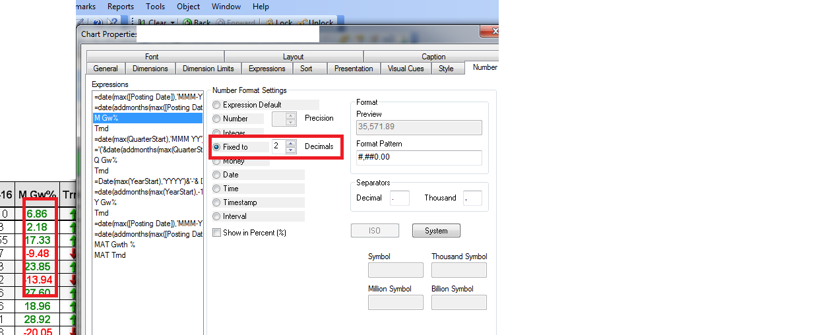
Task: Select the =date(addmonths(max(YearStart) expression
Action: click(147, 192)
